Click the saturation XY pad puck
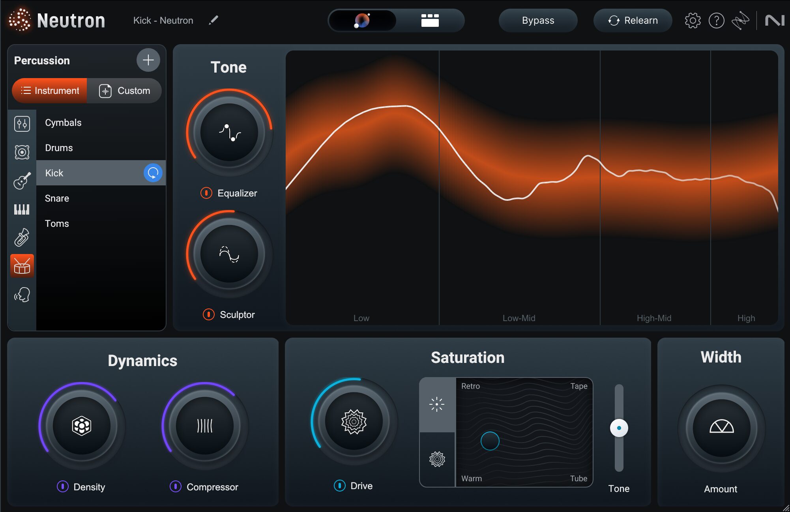Image resolution: width=790 pixels, height=512 pixels. (490, 441)
